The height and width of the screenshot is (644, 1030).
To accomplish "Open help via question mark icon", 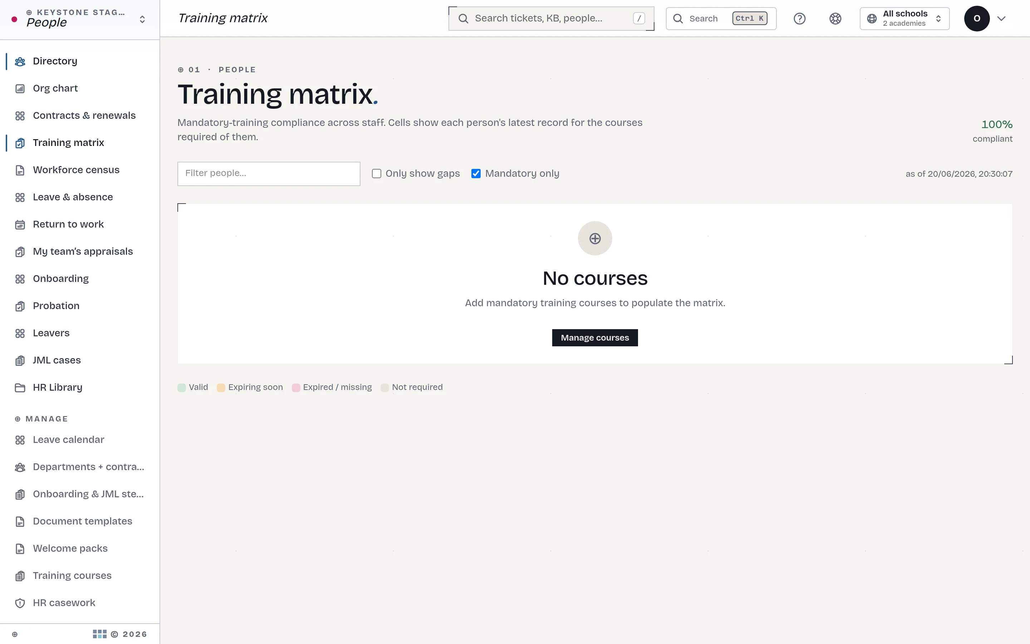I will tap(800, 19).
